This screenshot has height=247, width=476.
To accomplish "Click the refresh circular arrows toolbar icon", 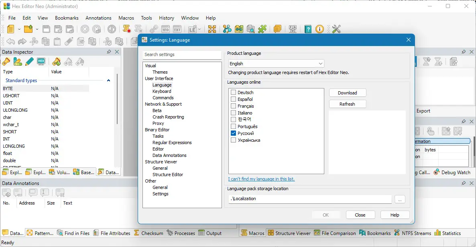I will [x=112, y=29].
